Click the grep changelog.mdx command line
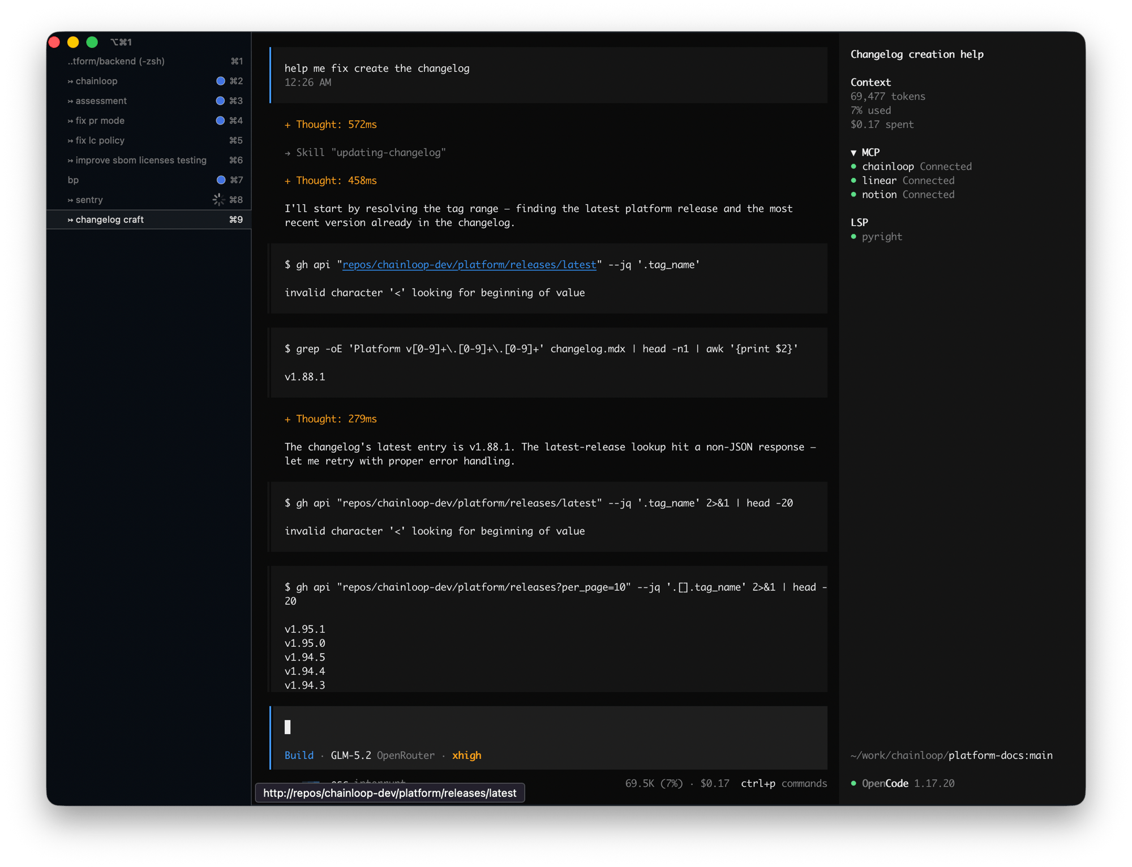This screenshot has width=1132, height=867. (x=541, y=349)
